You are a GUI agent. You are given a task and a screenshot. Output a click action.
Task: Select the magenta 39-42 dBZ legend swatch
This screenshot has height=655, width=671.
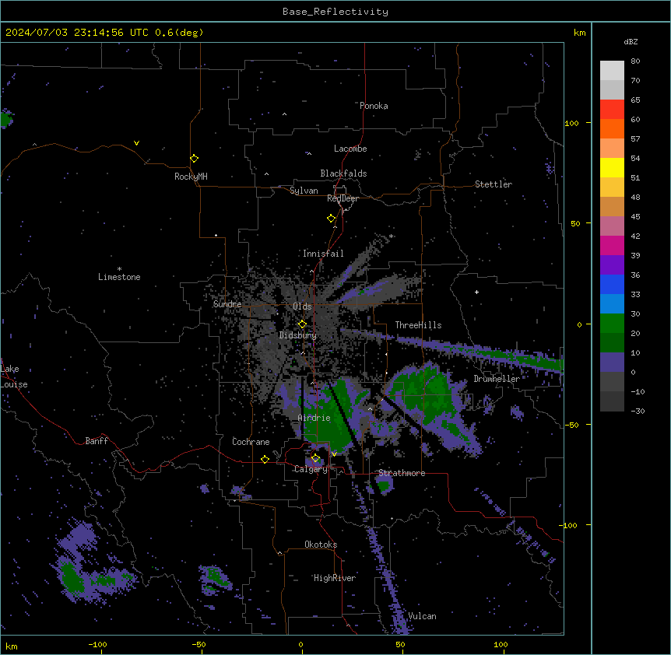612,245
